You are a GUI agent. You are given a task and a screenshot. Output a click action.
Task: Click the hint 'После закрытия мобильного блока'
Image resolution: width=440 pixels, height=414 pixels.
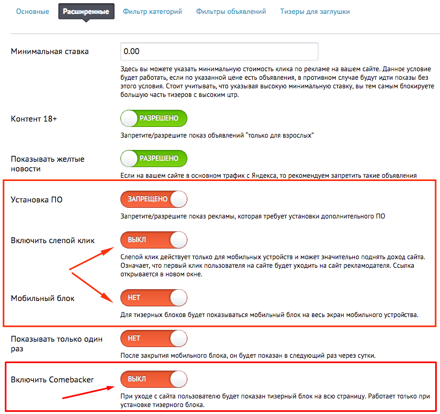(x=248, y=355)
